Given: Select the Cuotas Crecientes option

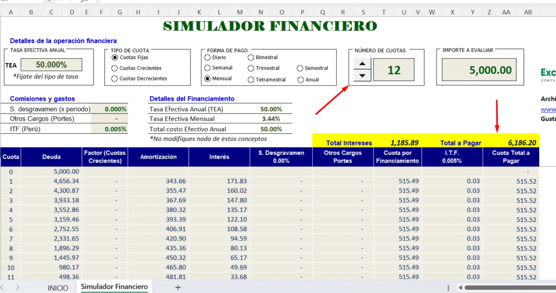Looking at the screenshot, I should (x=115, y=68).
